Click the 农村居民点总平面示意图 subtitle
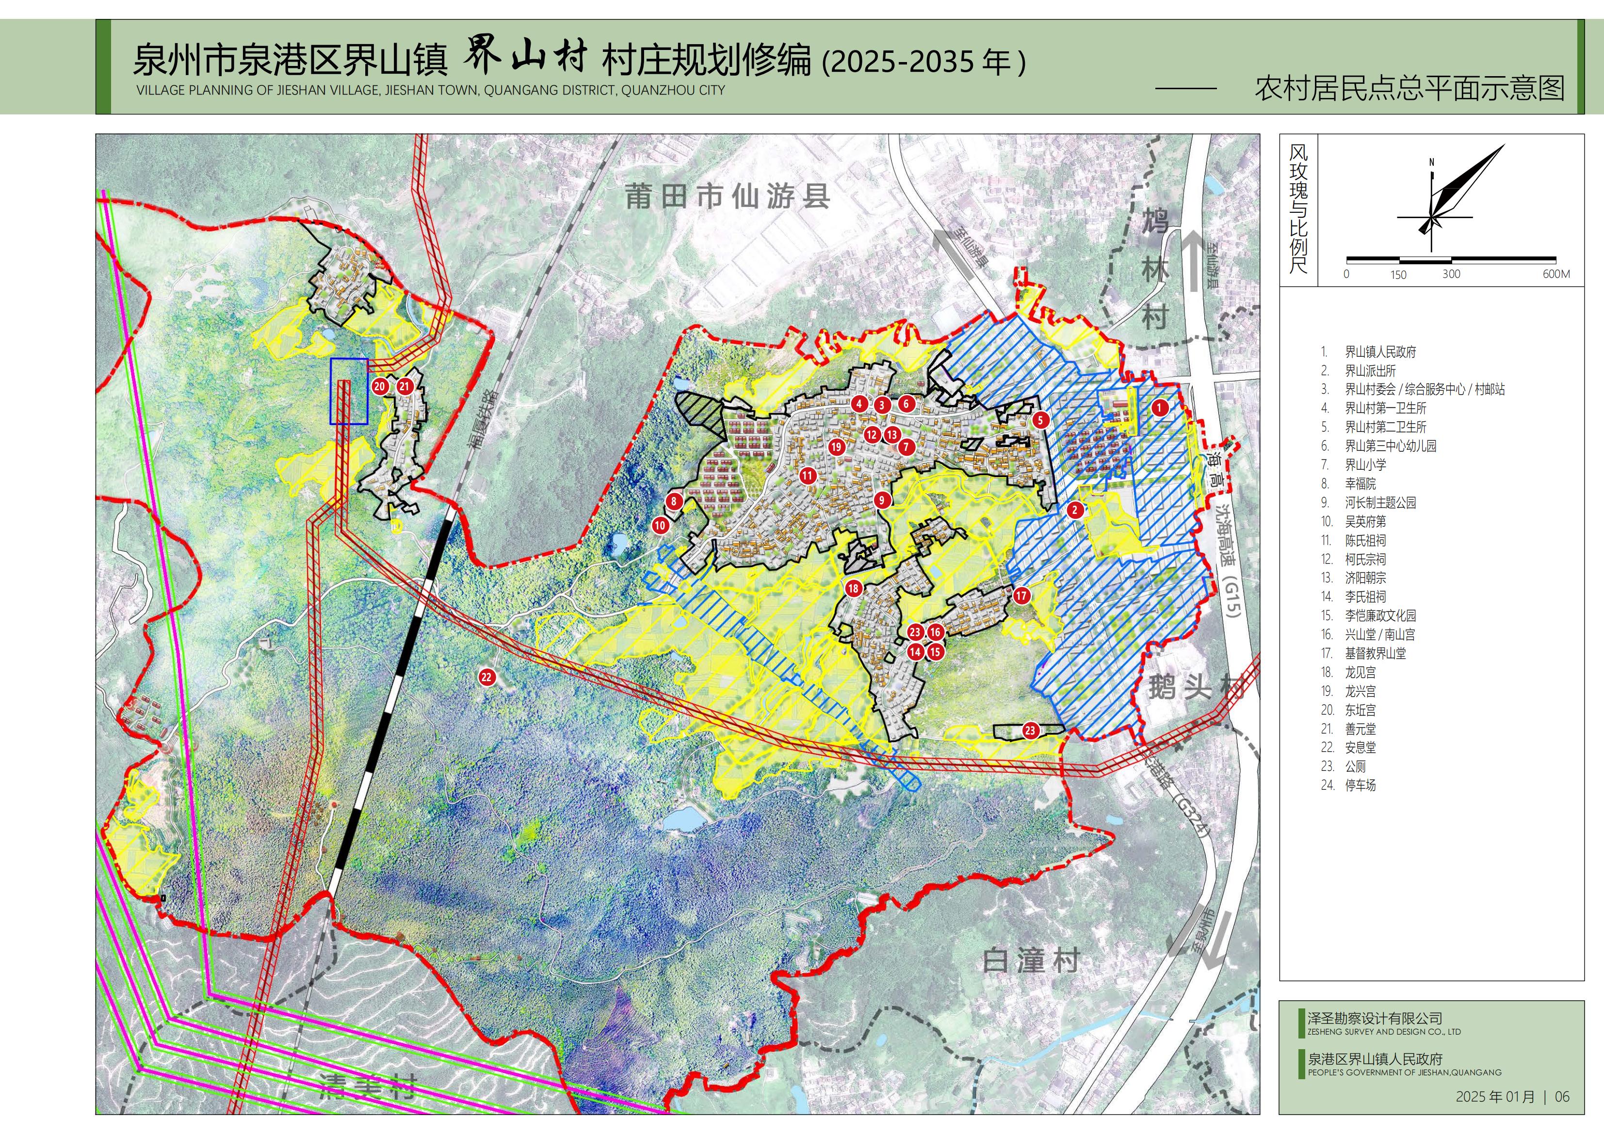This screenshot has width=1604, height=1134. pos(1409,89)
